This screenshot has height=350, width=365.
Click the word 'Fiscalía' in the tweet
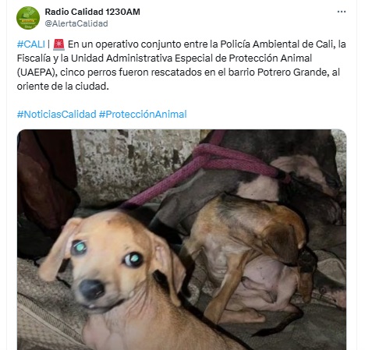pos(34,58)
